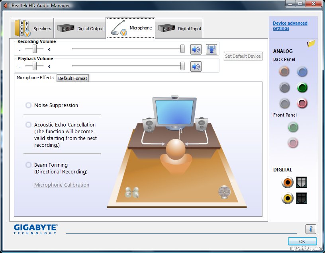
Task: Select the green back panel jack
Action: click(302, 88)
